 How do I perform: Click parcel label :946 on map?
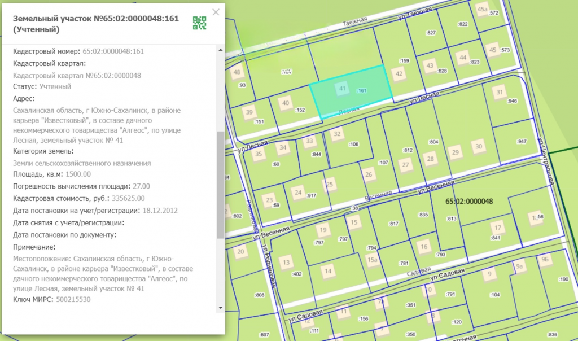tap(512, 101)
